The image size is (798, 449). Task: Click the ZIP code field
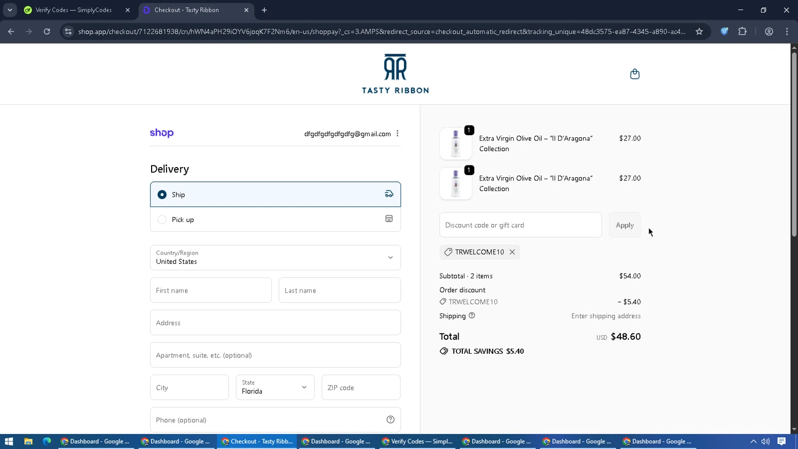[x=361, y=387]
